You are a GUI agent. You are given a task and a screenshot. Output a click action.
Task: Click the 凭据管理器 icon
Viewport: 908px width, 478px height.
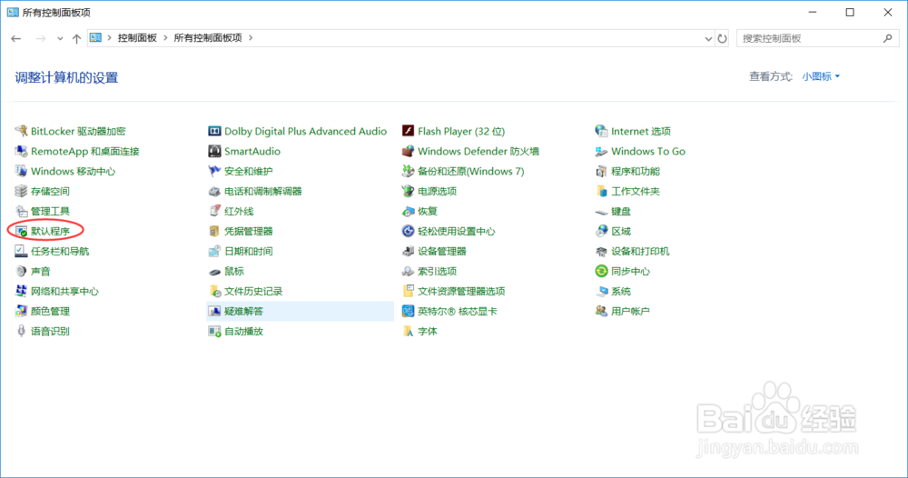[x=215, y=231]
